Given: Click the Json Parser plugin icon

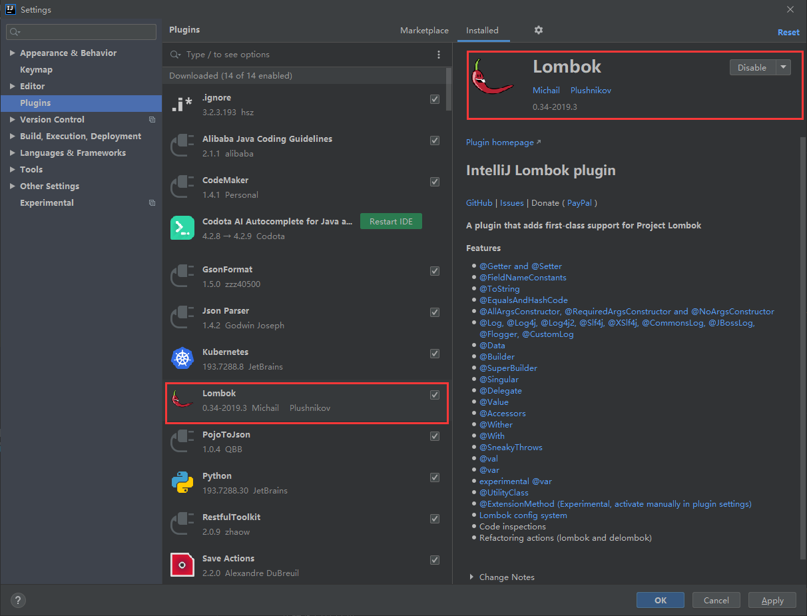Looking at the screenshot, I should pos(182,318).
